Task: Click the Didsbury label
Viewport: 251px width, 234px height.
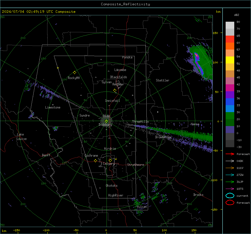Action: [105, 125]
